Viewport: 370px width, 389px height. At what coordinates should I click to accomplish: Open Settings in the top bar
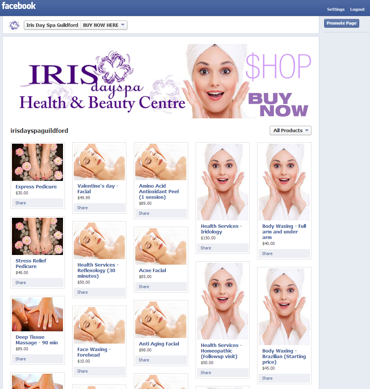click(336, 9)
